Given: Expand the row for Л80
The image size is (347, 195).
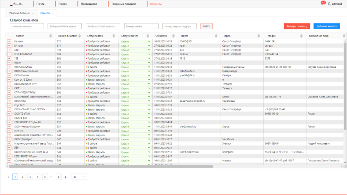Looking at the screenshot, I should point(9,148).
